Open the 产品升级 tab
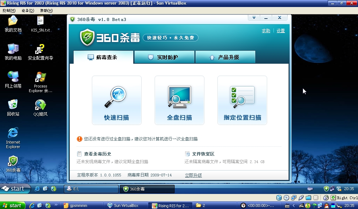 point(225,57)
